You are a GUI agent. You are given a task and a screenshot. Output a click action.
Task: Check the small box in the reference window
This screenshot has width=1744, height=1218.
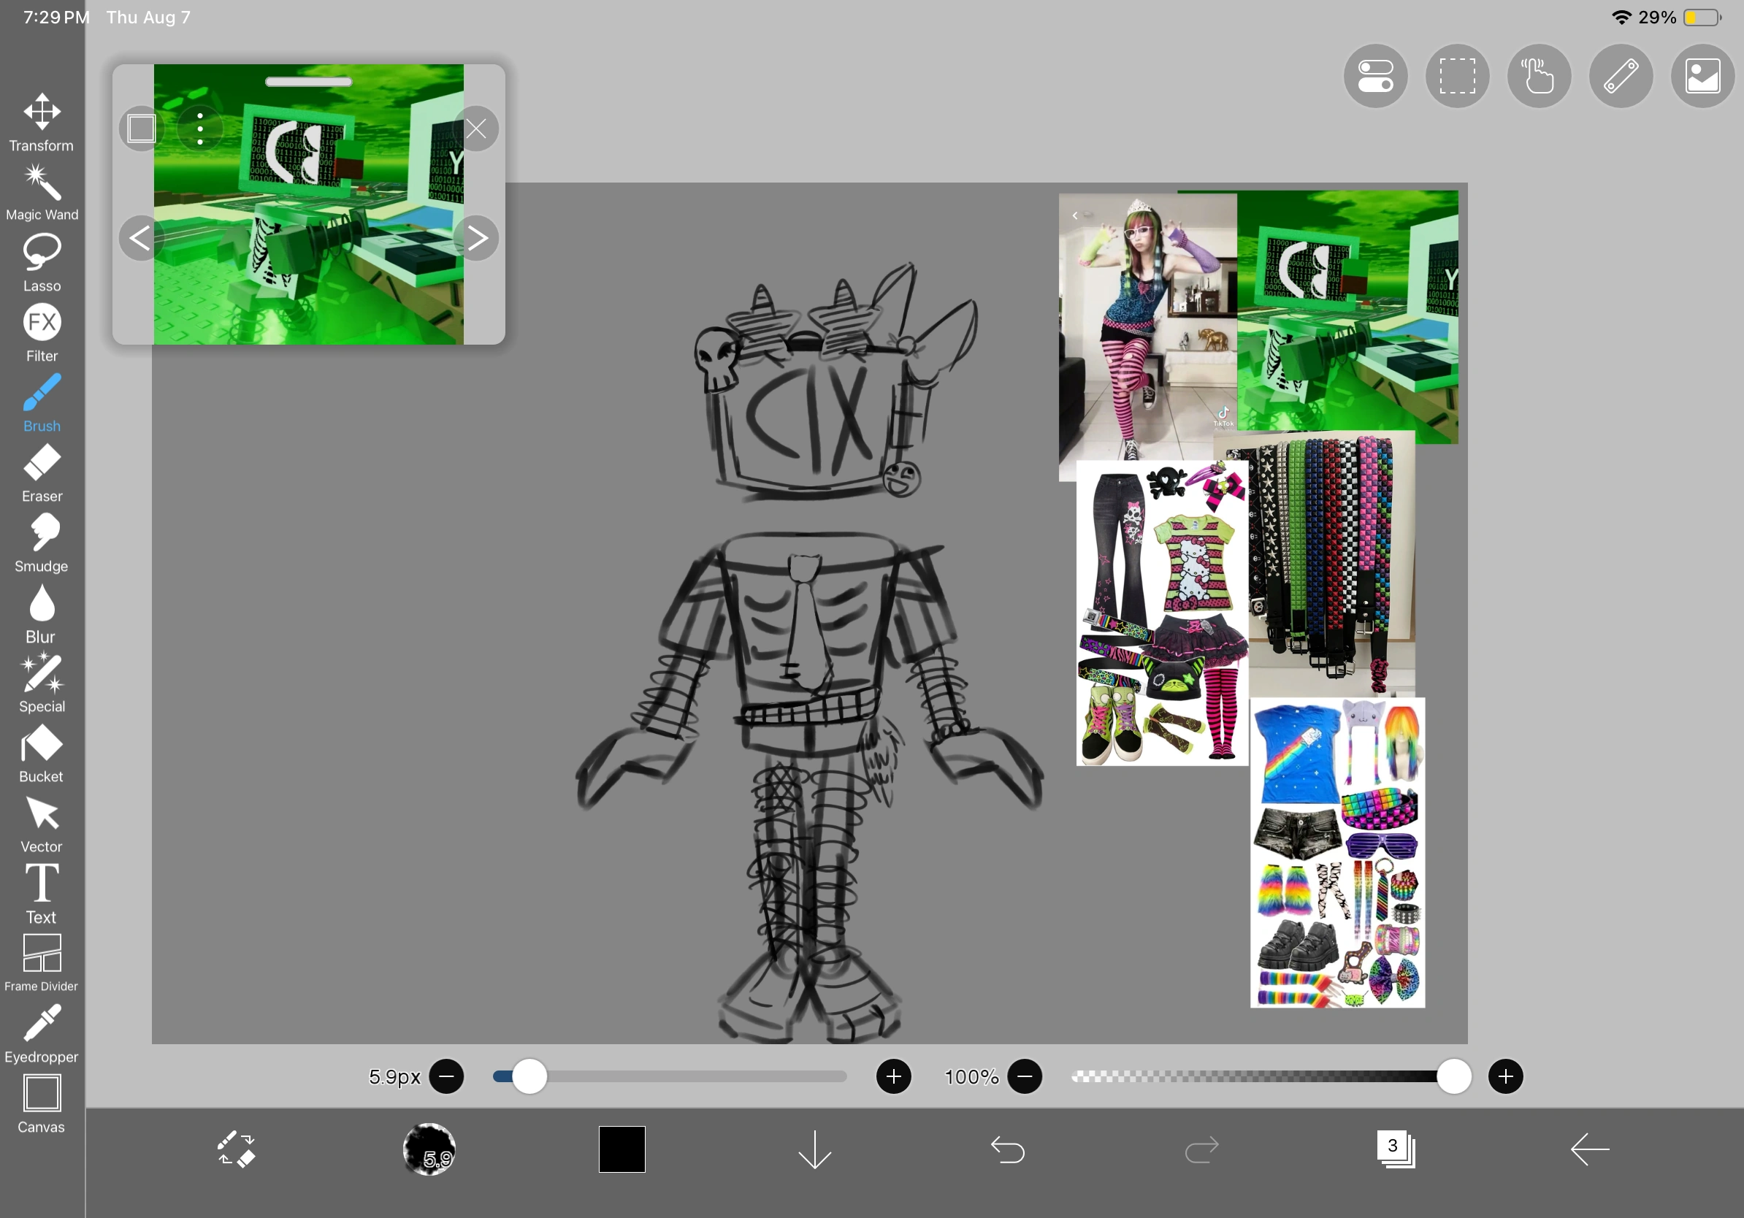click(x=140, y=129)
